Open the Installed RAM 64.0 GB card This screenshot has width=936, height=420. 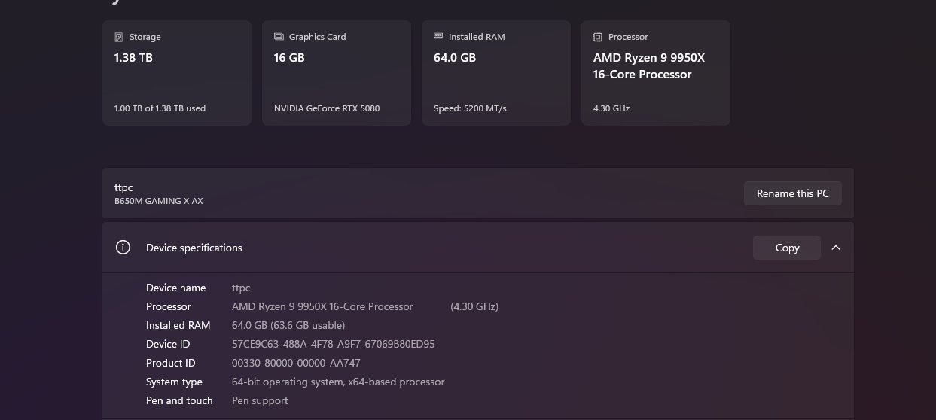point(496,73)
